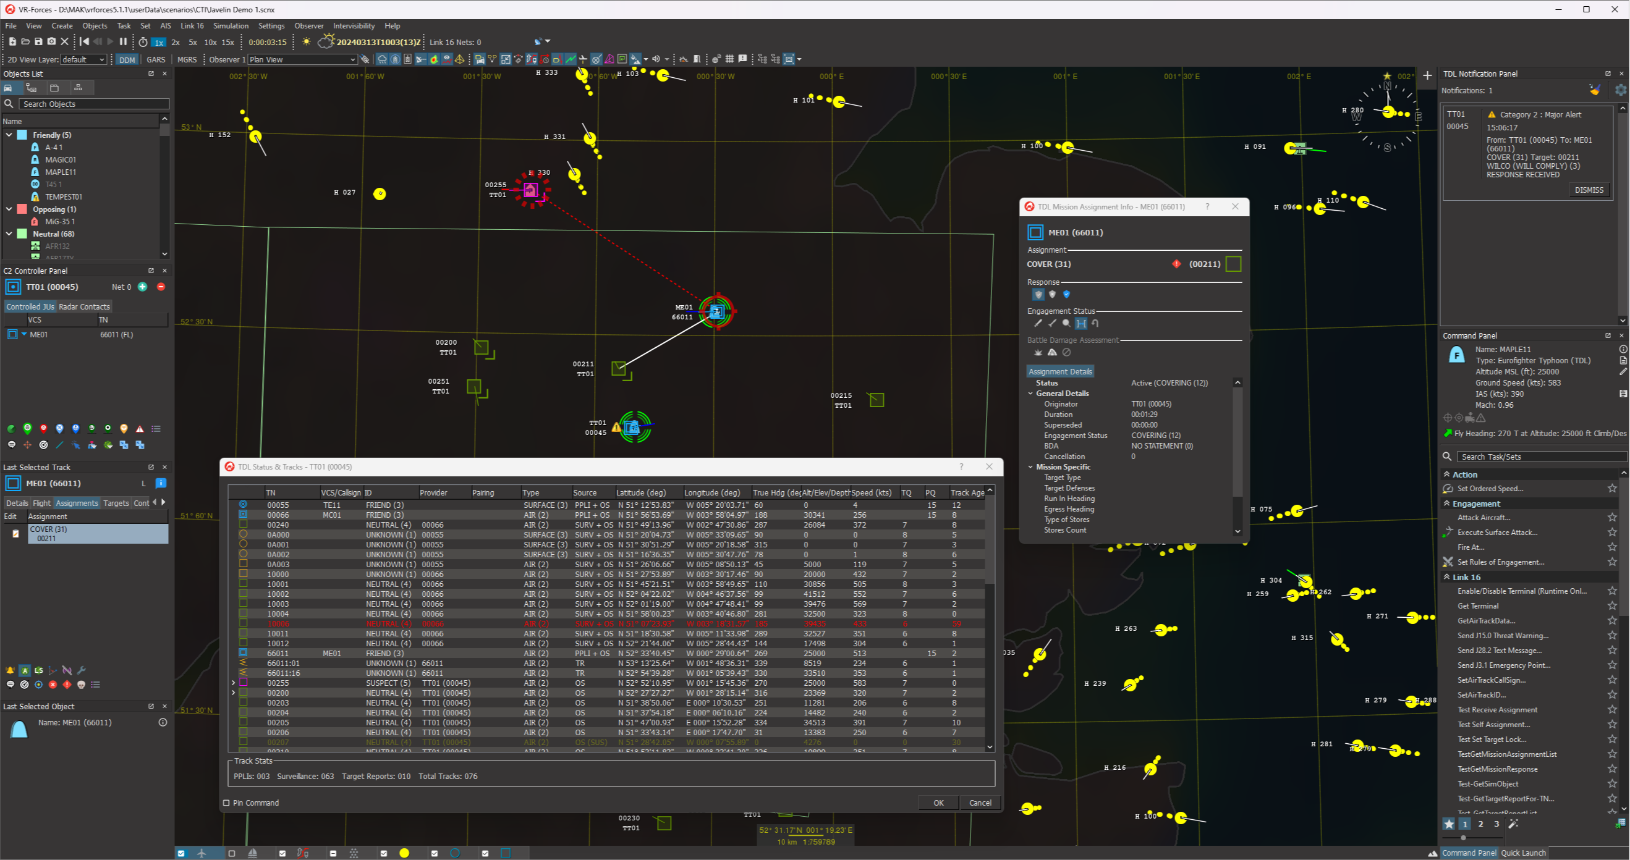Viewport: 1630px width, 860px height.
Task: Click the yellow bell alert icon
Action: pos(10,670)
